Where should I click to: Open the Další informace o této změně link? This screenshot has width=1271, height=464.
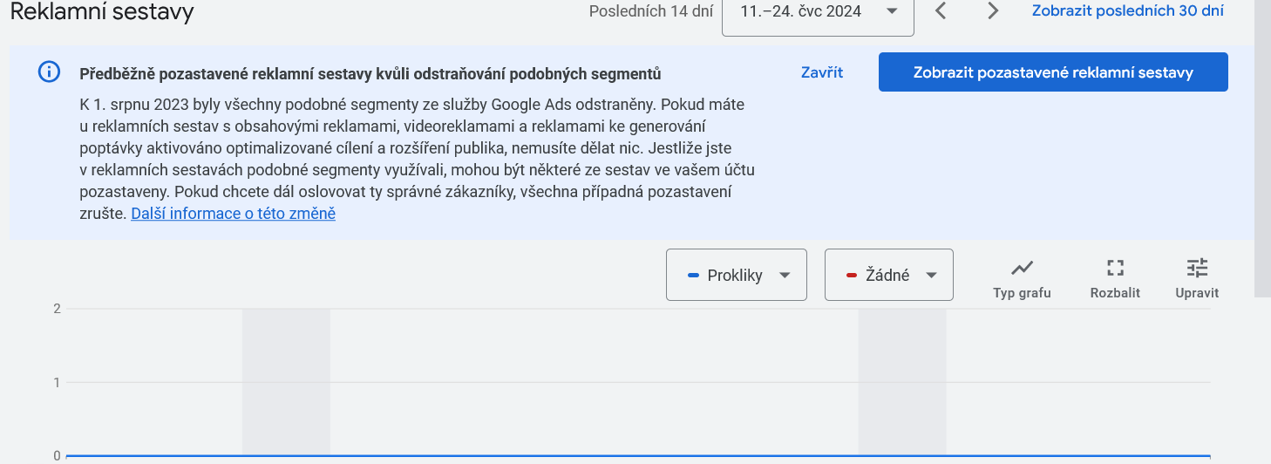pyautogui.click(x=233, y=213)
